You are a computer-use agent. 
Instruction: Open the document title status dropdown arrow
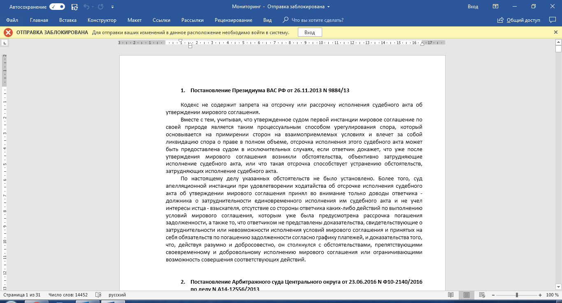tap(329, 7)
